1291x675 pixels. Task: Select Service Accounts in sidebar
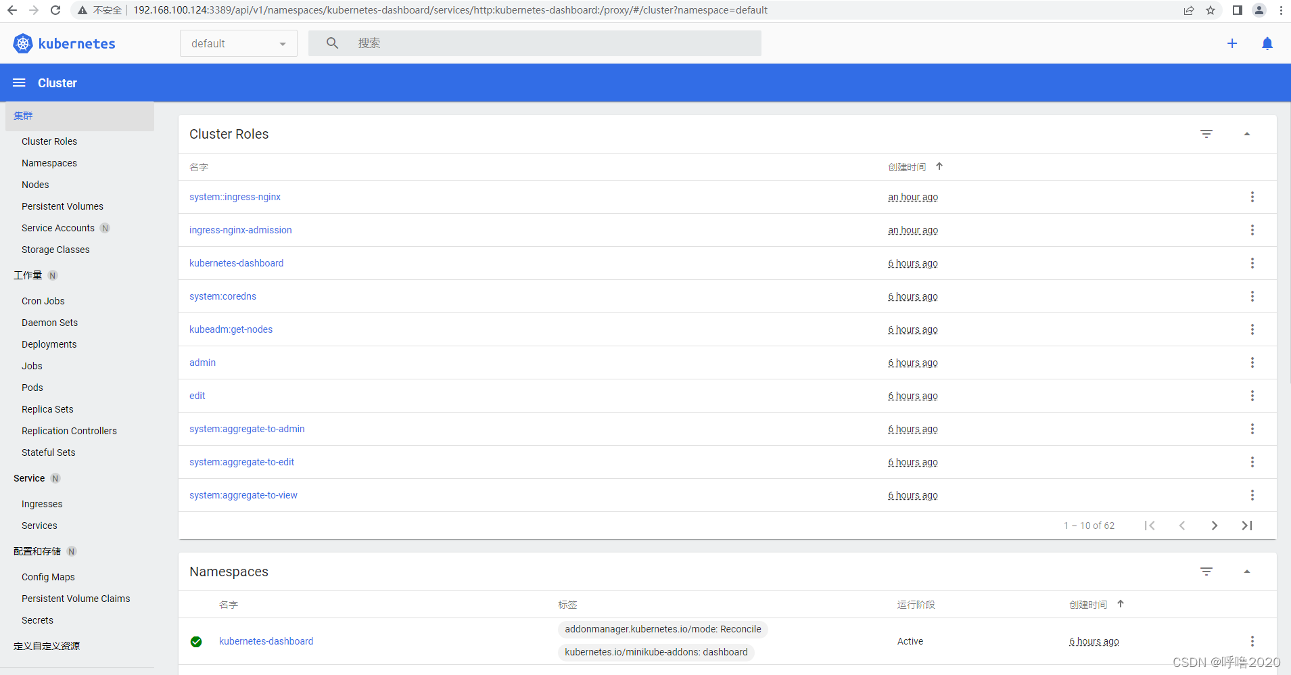coord(58,228)
